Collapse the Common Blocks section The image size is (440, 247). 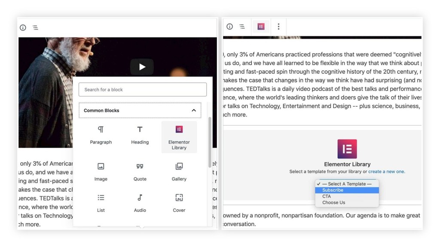tap(140, 110)
